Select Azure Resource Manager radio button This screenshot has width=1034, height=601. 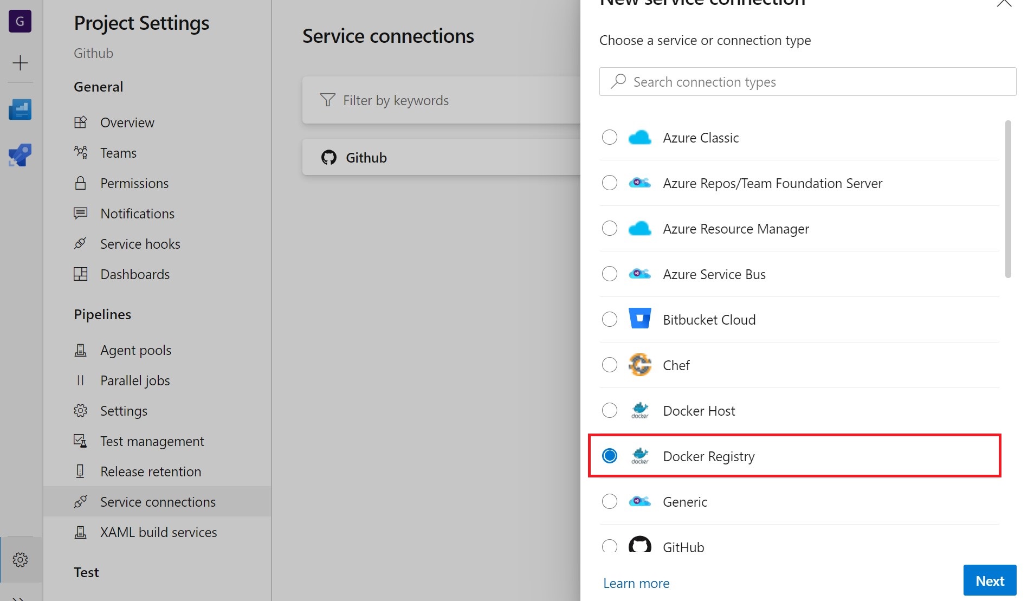coord(610,228)
